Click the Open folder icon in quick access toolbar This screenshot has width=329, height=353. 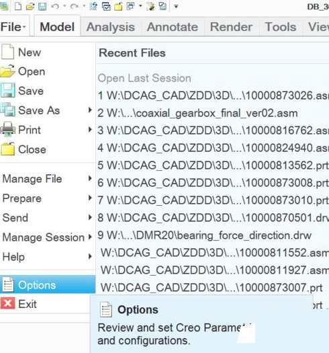coord(30,7)
